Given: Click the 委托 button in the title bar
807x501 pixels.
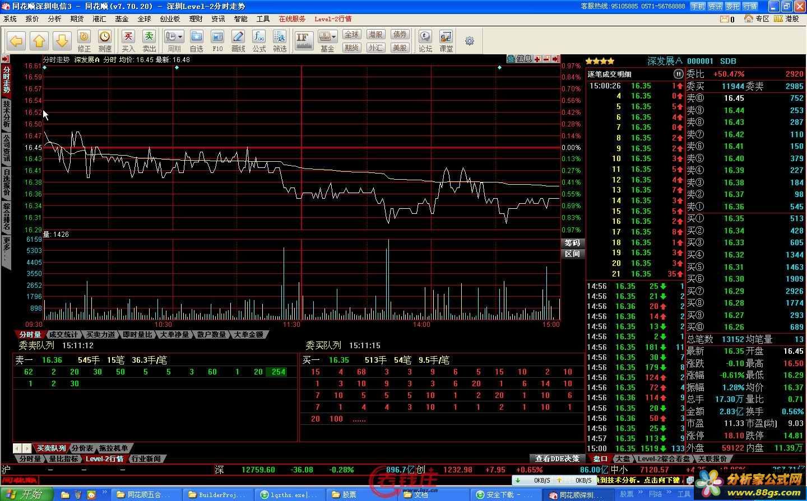Looking at the screenshot, I should (732, 6).
